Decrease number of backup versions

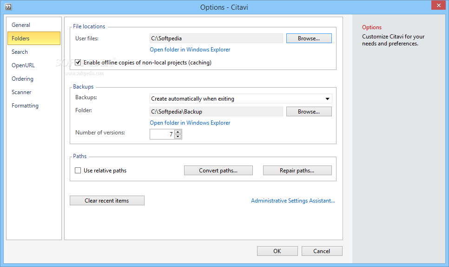click(178, 136)
